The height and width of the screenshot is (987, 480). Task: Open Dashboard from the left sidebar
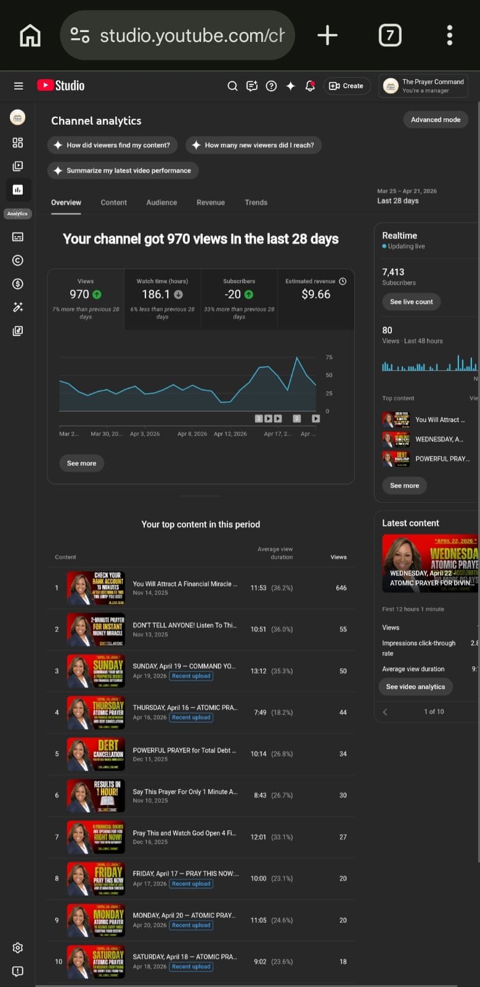click(x=18, y=142)
